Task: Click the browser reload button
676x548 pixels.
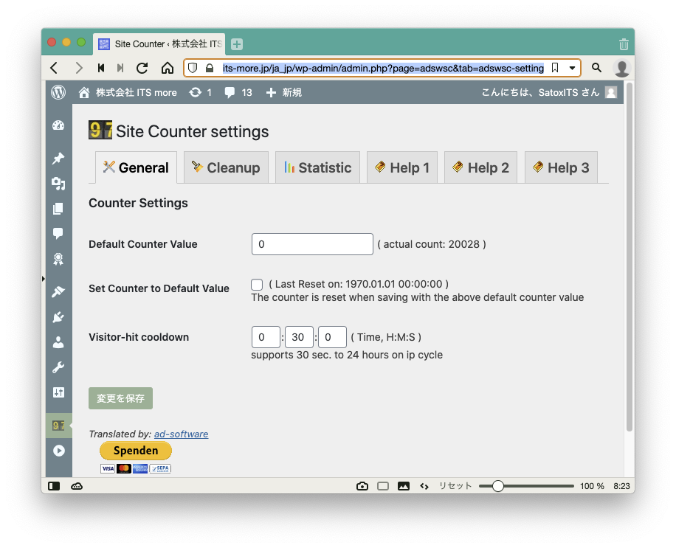Action: (142, 68)
